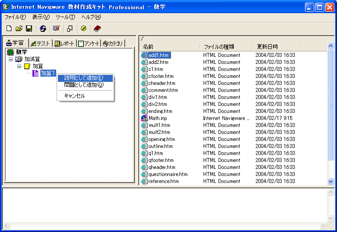Click the icon of questionnaire.htm
The width and height of the screenshot is (337, 232).
[x=144, y=174]
